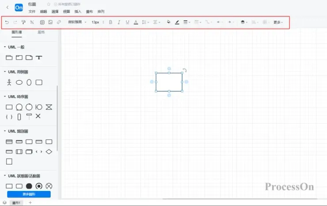Screen dimensions: 327x206
Task: Select the curly braces shape
Action: [x=9, y=117]
